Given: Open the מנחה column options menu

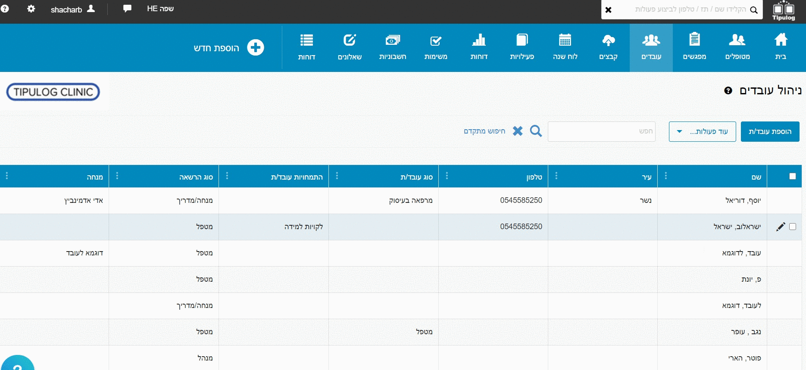Looking at the screenshot, I should 7,176.
